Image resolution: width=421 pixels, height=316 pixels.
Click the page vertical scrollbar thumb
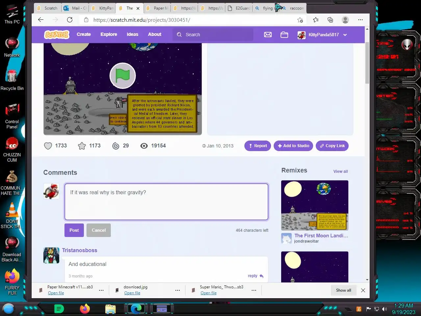(367, 63)
